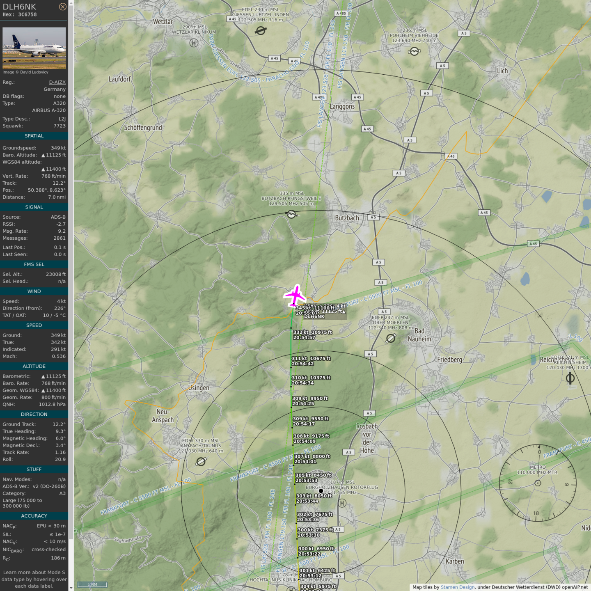The image size is (591, 591).
Task: Click the Reichelsheim airfield symbol
Action: pyautogui.click(x=570, y=378)
